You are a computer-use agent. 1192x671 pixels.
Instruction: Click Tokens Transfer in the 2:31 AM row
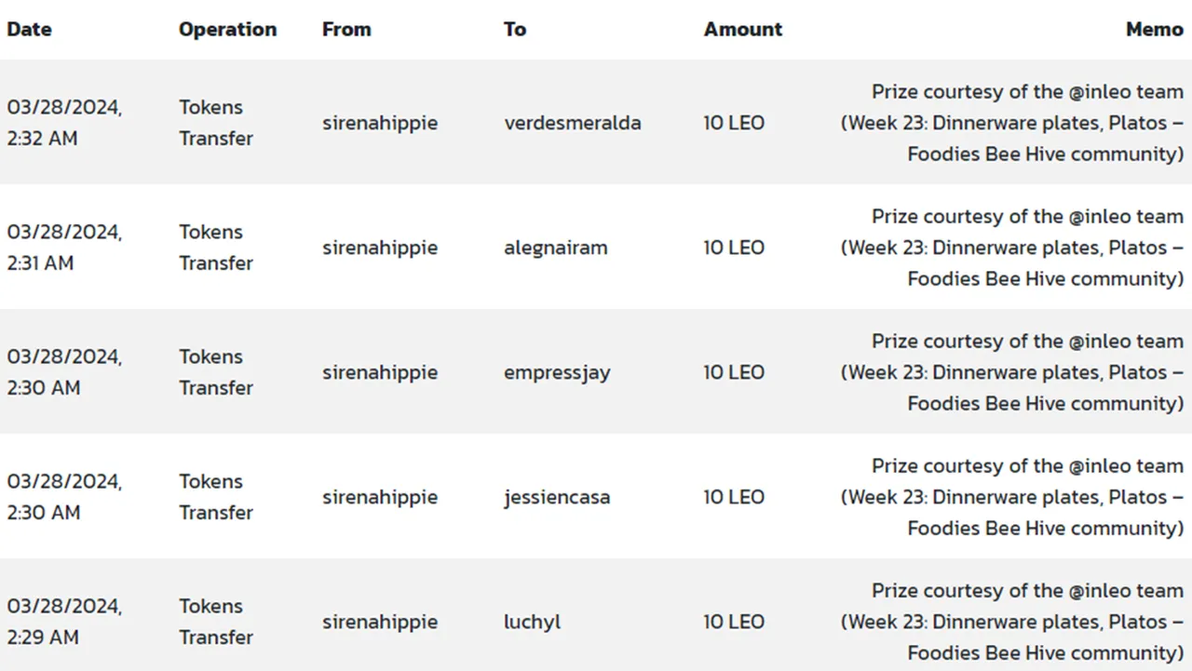(x=216, y=248)
